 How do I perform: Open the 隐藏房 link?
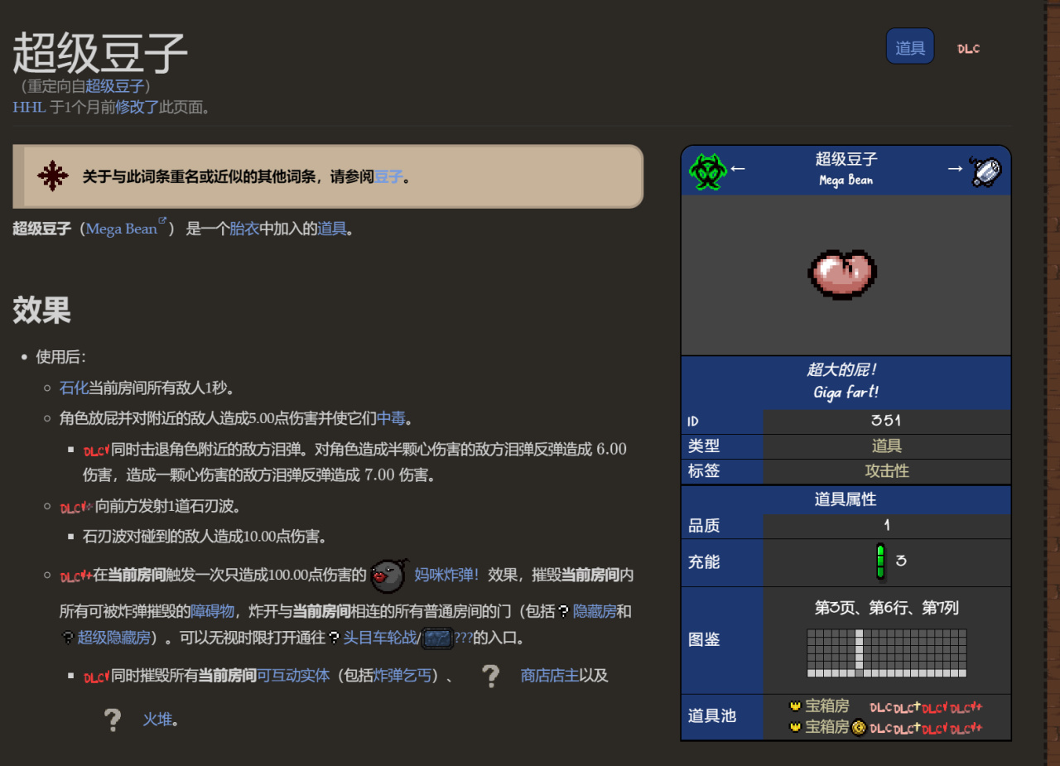tap(595, 612)
